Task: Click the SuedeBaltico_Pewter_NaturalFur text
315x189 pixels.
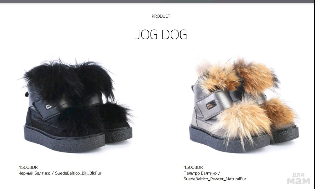Action: tap(215, 179)
